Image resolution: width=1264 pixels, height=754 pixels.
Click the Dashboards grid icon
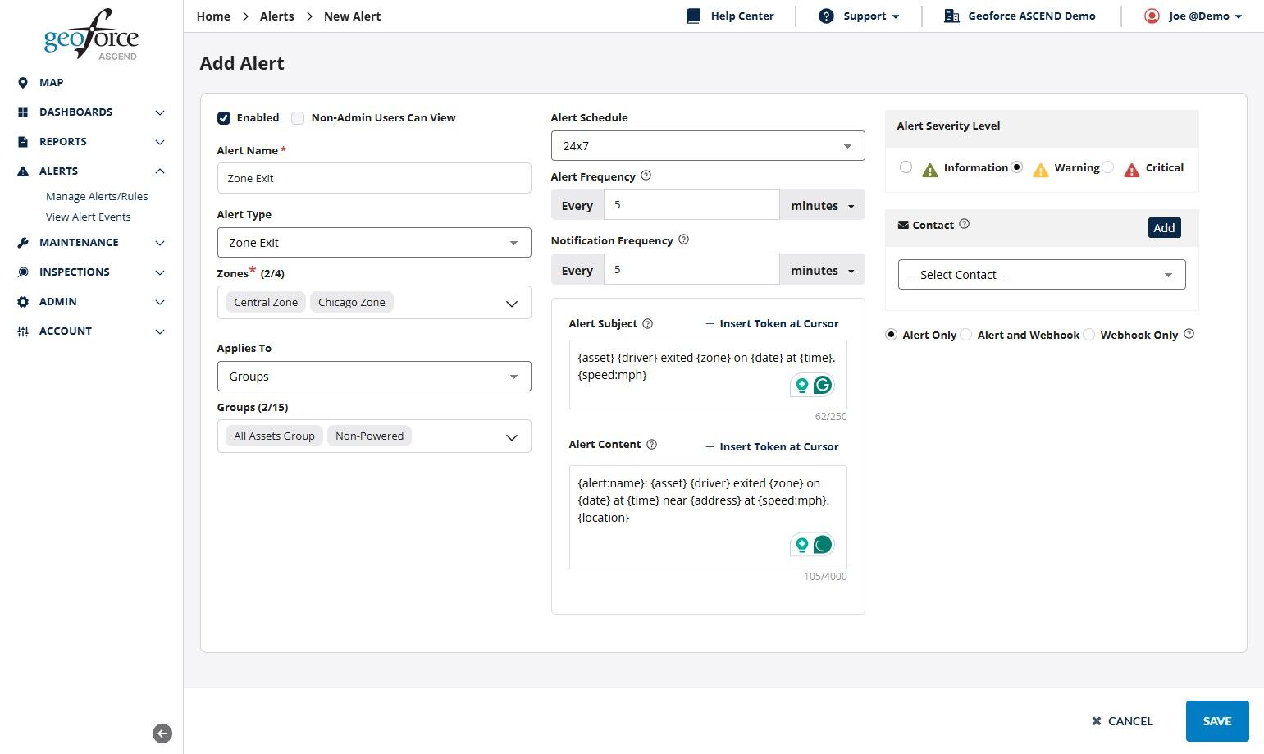click(x=23, y=112)
